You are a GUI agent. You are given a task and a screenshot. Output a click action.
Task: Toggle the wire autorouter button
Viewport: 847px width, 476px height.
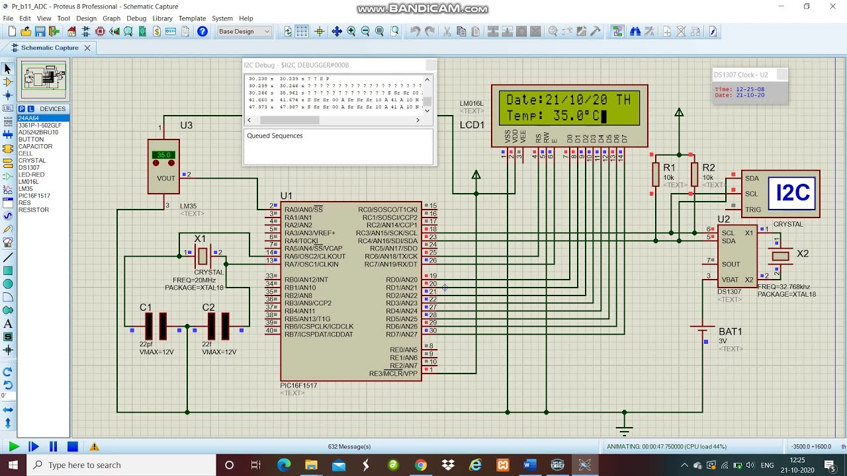click(x=617, y=31)
